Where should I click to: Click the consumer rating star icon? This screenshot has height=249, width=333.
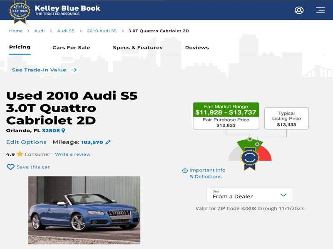[x=20, y=154]
